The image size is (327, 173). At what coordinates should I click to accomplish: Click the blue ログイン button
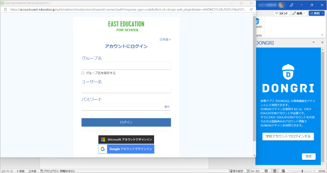[126, 122]
